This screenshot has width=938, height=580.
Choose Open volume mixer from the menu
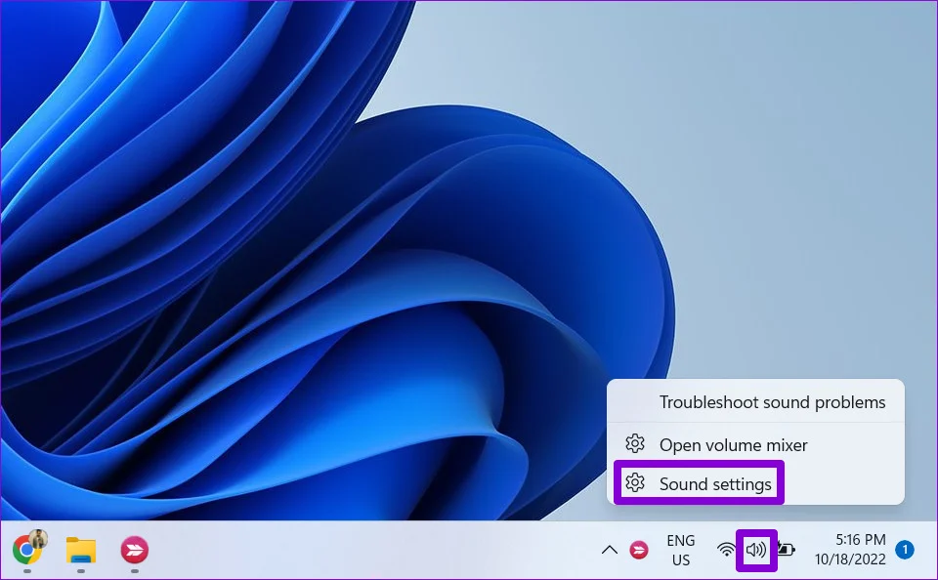tap(733, 445)
